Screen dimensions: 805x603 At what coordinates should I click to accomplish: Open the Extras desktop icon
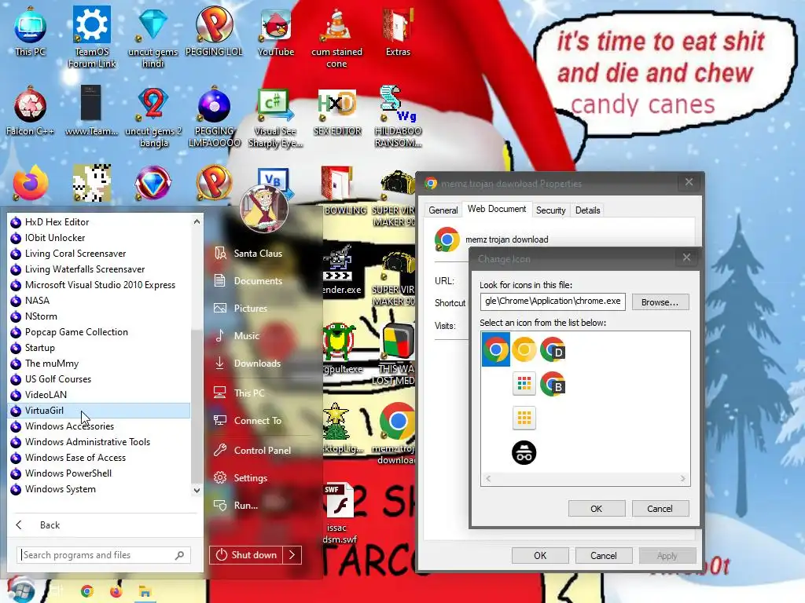tap(398, 31)
